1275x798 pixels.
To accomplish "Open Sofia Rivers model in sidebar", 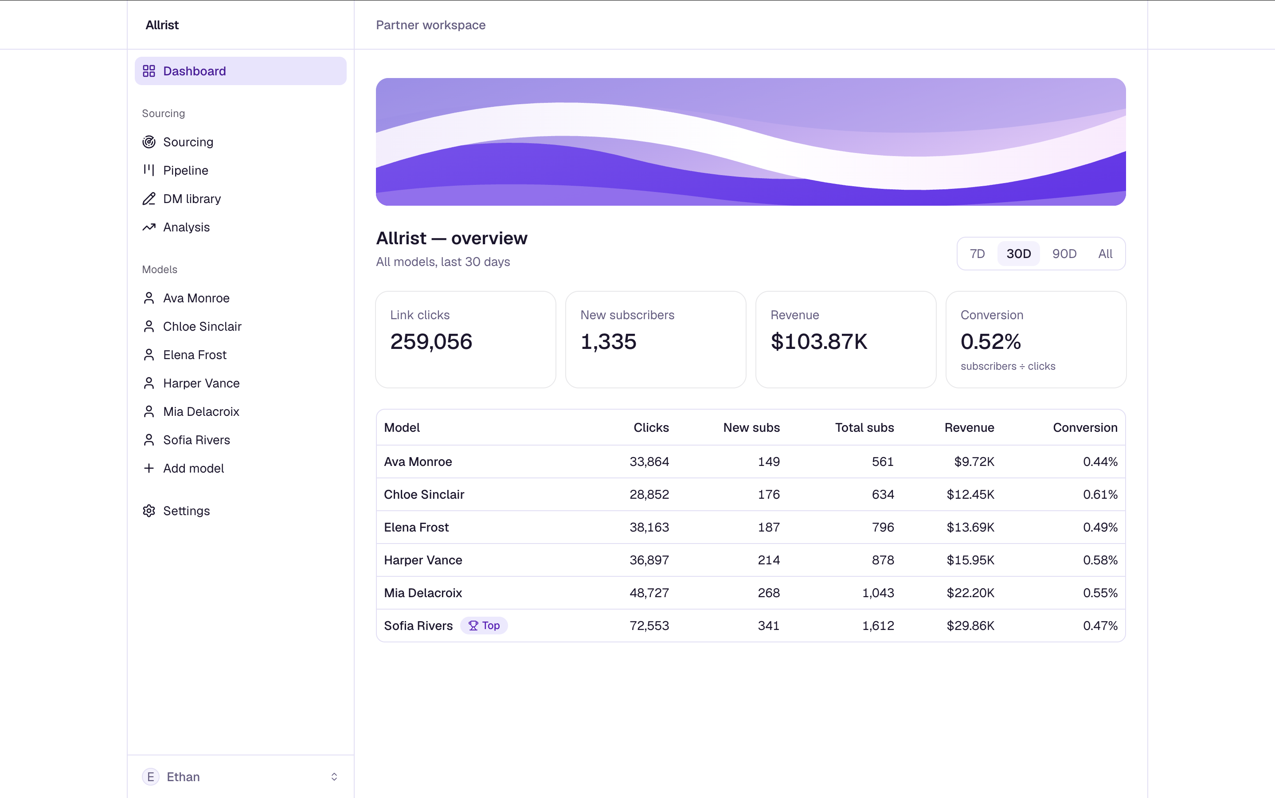I will click(241, 440).
